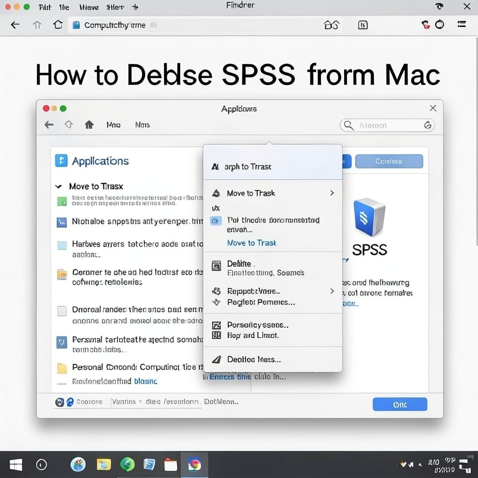Click the blue Onk button

point(400,404)
